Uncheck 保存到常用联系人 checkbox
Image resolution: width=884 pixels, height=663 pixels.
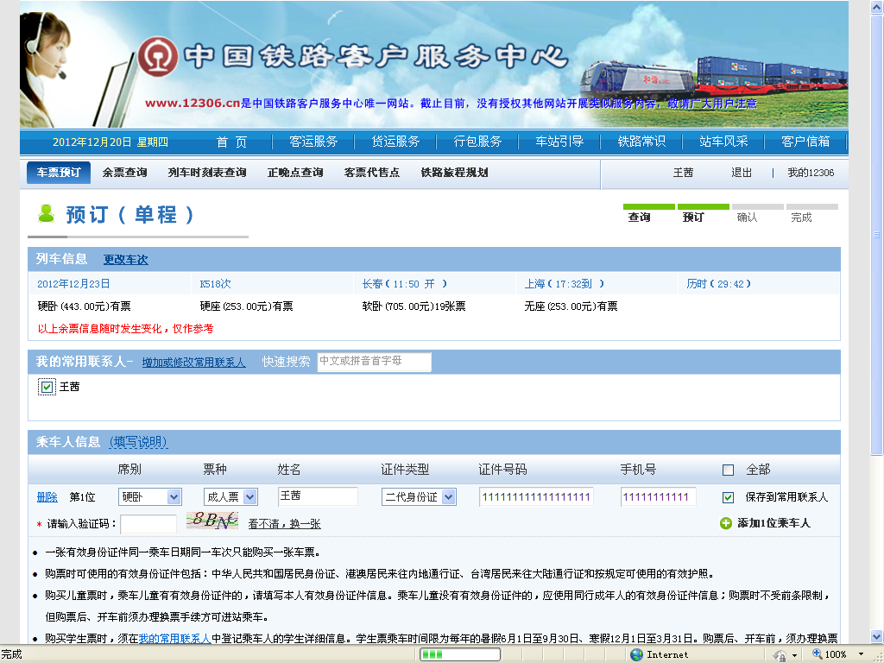[728, 497]
